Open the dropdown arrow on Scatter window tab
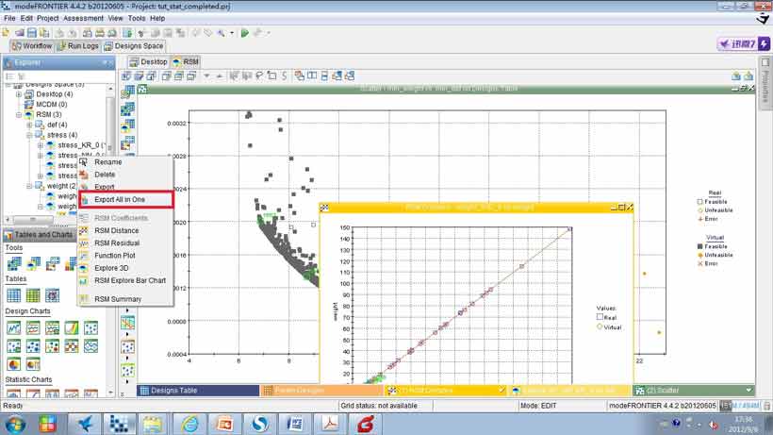The image size is (773, 435). 748,390
